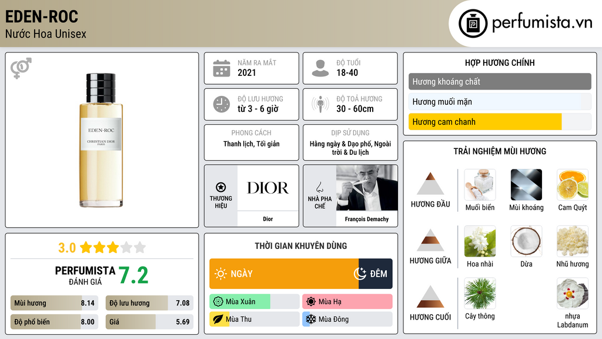Click the Mùi khoáng note image
The width and height of the screenshot is (602, 339).
click(x=526, y=185)
